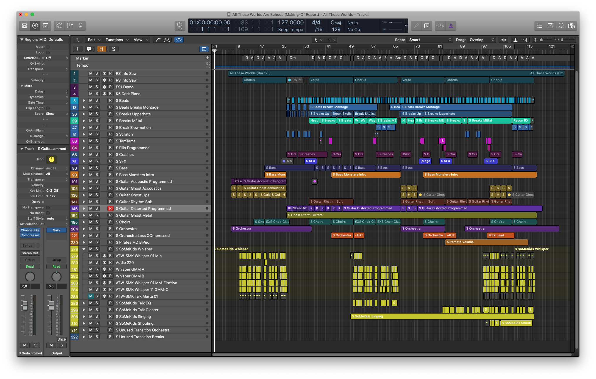596x379 pixels.
Task: Click Read automation on S Guita...mmed strip
Action: [30, 267]
